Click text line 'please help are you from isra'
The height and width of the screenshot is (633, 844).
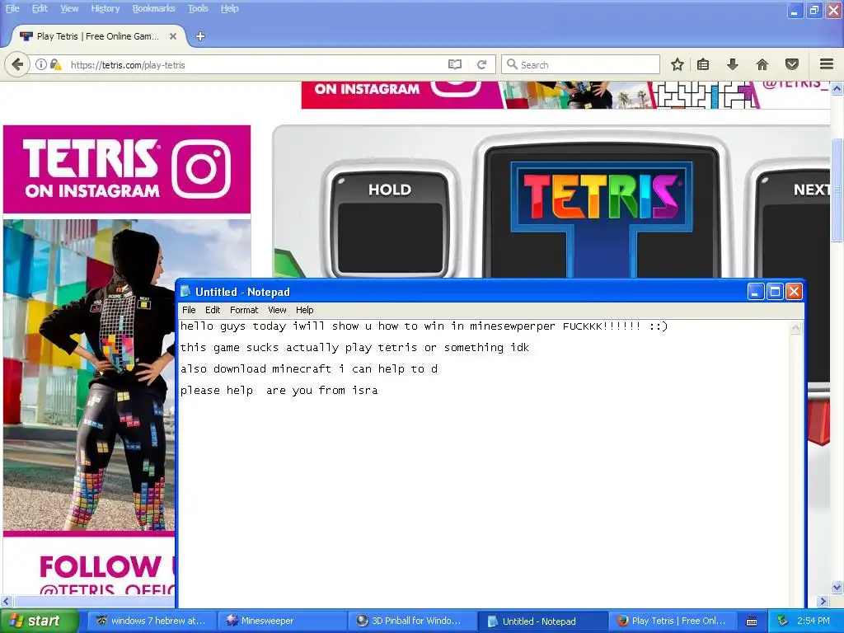(279, 391)
